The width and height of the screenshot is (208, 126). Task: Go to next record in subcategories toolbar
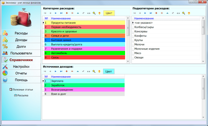(145, 13)
